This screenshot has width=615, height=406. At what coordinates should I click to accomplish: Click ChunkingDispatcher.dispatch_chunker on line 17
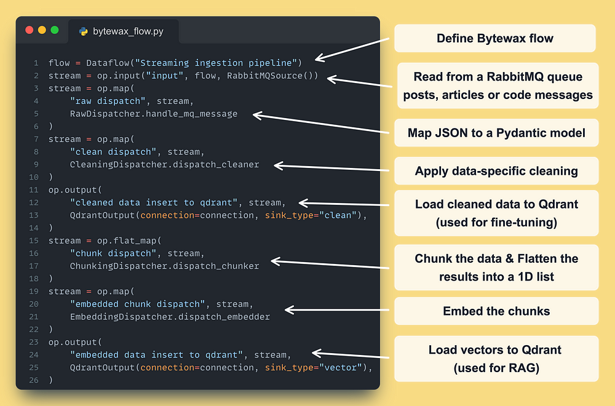(x=165, y=266)
